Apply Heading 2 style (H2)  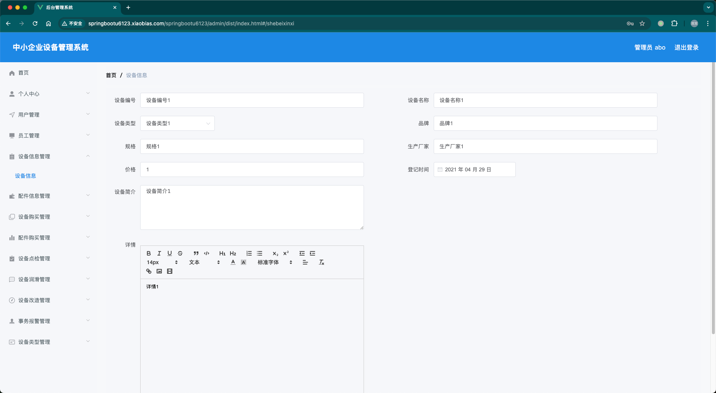point(233,253)
